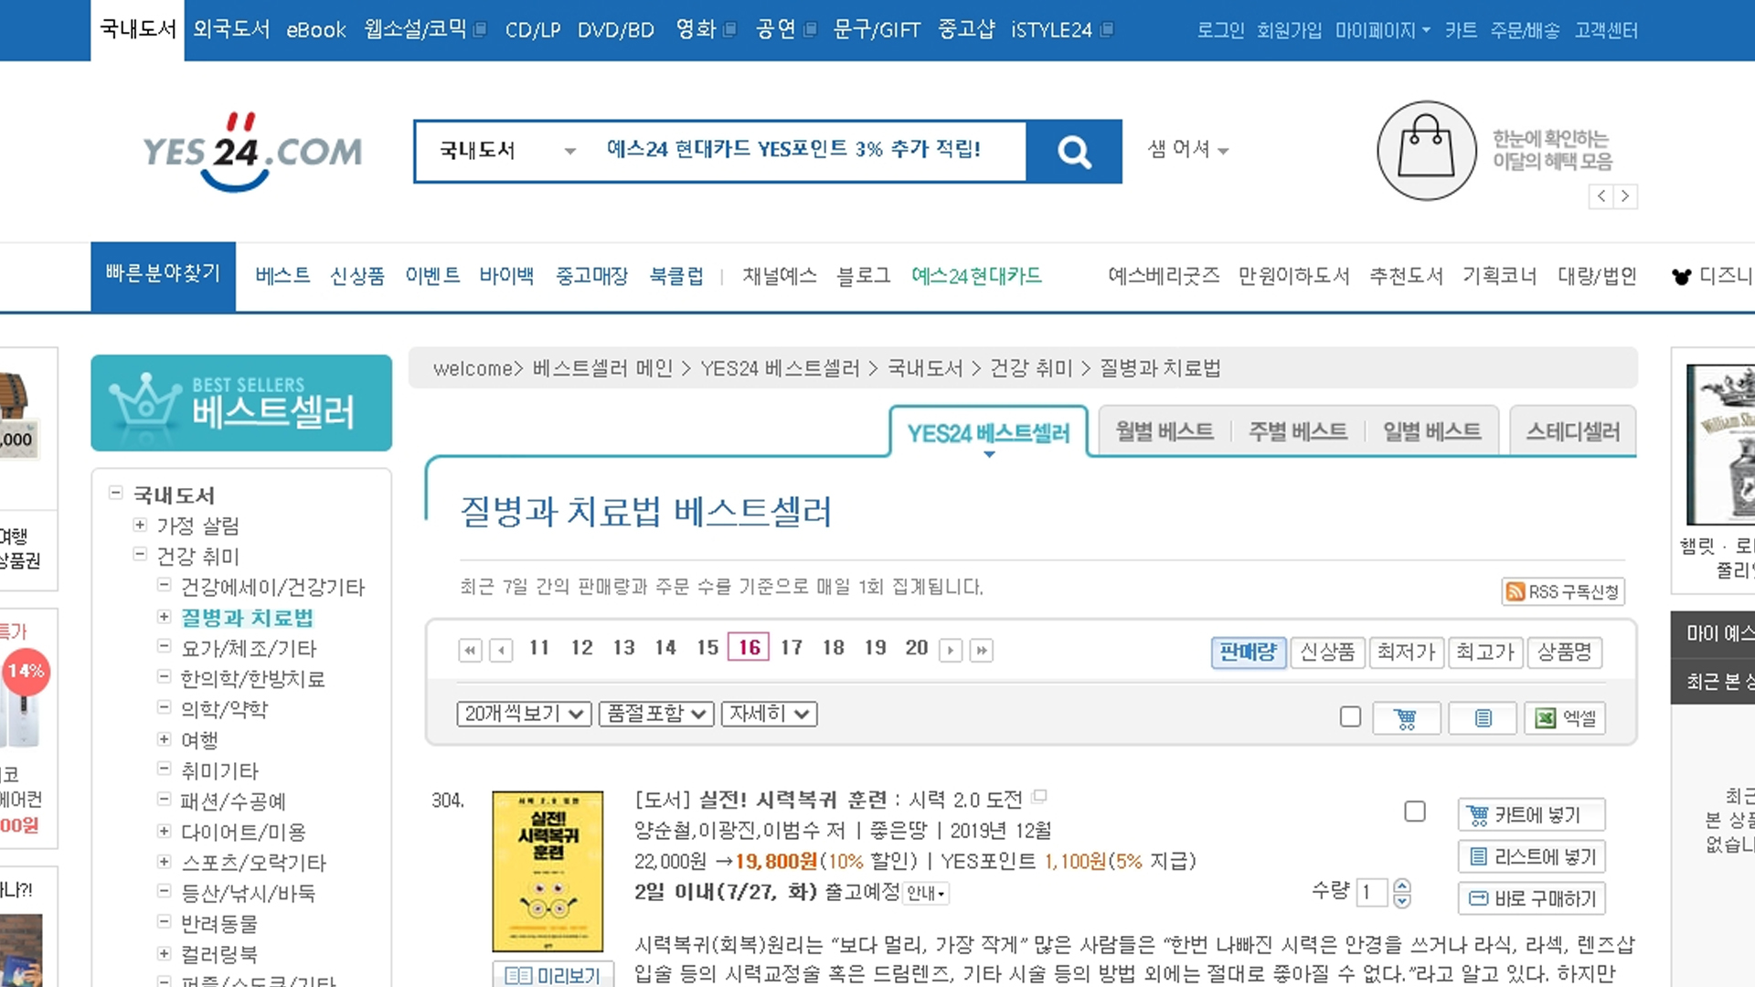The height and width of the screenshot is (987, 1755).
Task: Open the 20개씩보기 dropdown
Action: coord(524,714)
